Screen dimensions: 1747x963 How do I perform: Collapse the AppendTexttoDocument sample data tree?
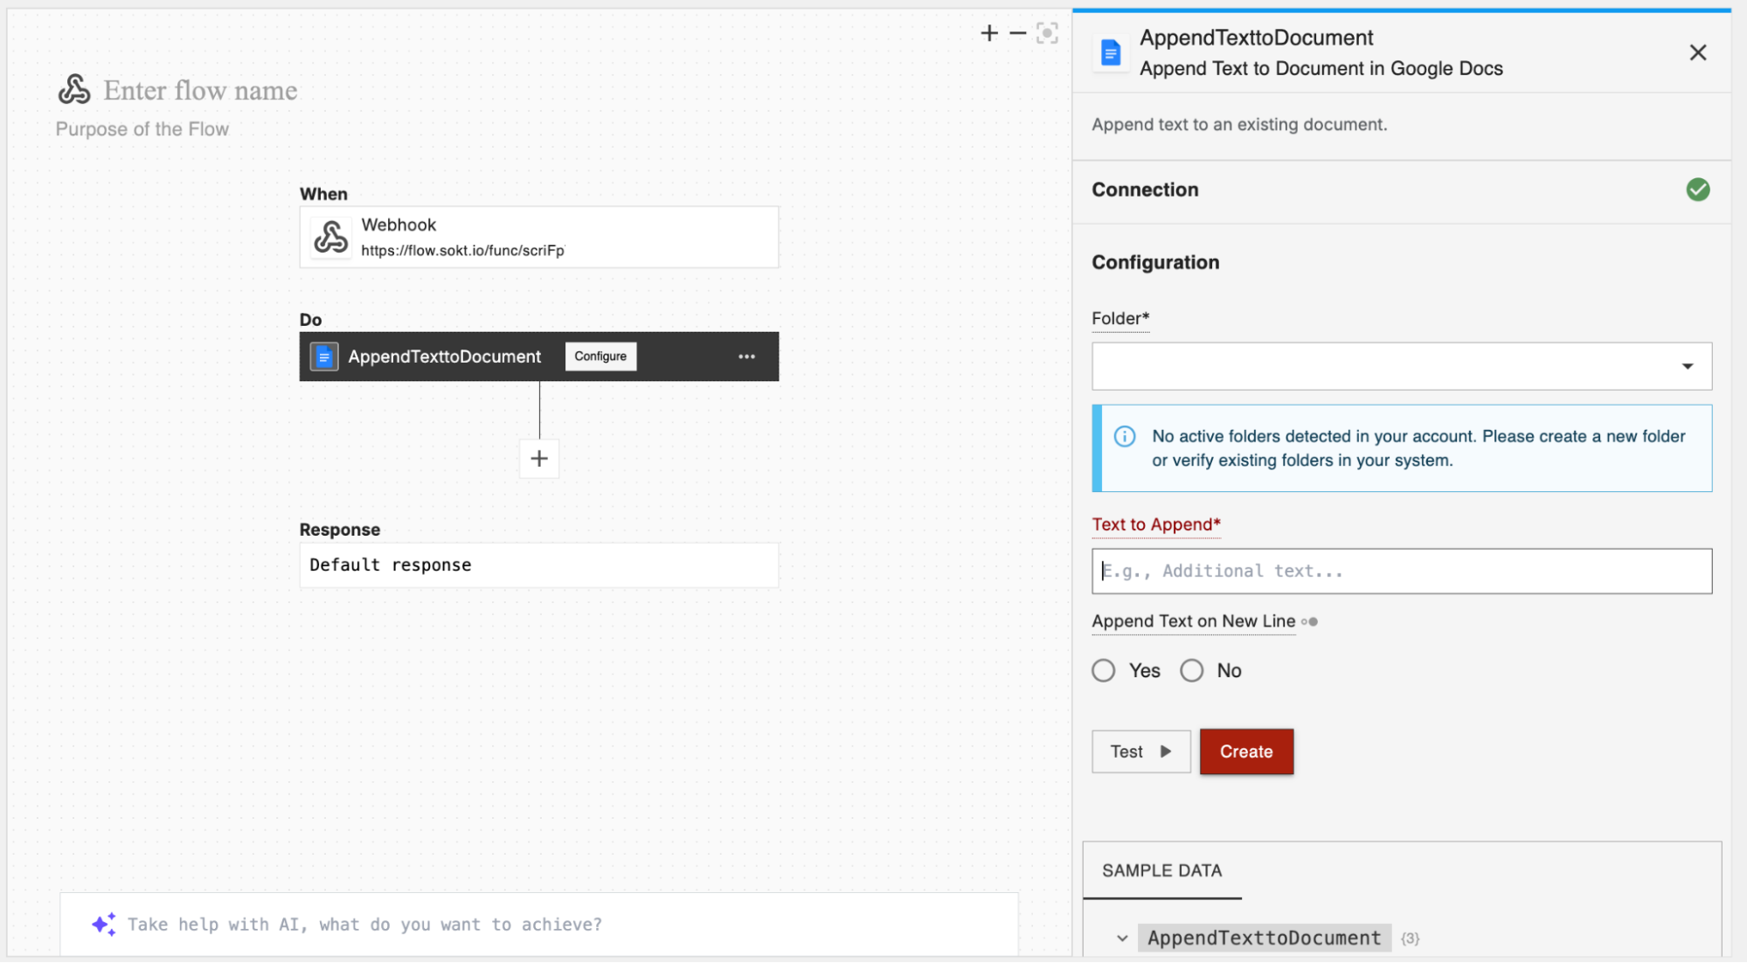[1122, 938]
